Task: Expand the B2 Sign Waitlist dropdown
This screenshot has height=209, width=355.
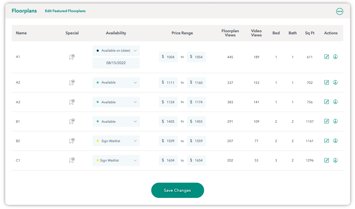Action: coord(116,141)
